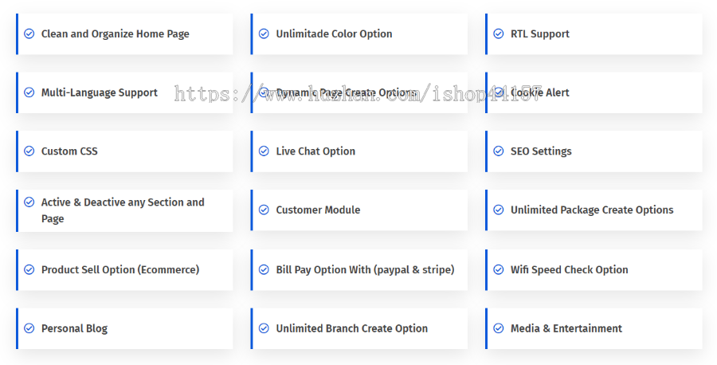Select the Active & Deactive any Section and Page card
717x365 pixels.
(x=124, y=210)
